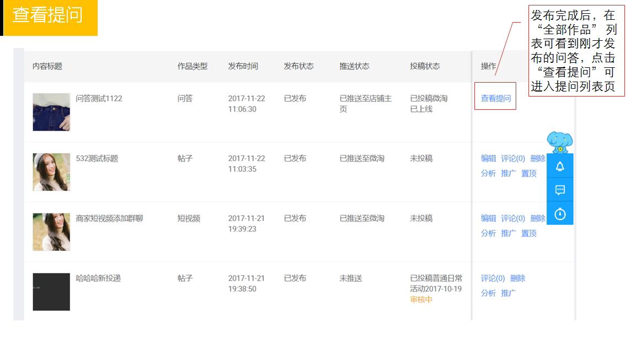
Task: Click 删除 for 532测试标题
Action: tap(538, 158)
